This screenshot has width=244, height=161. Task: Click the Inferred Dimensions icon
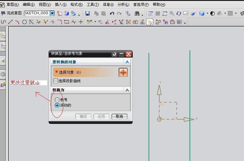click(90, 22)
